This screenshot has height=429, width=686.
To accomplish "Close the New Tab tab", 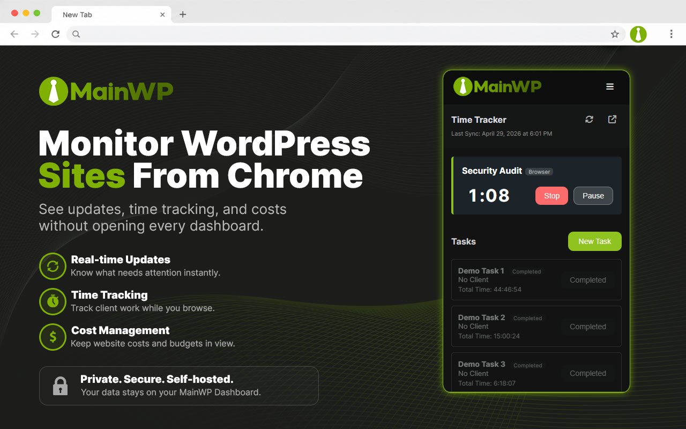I will (x=163, y=14).
